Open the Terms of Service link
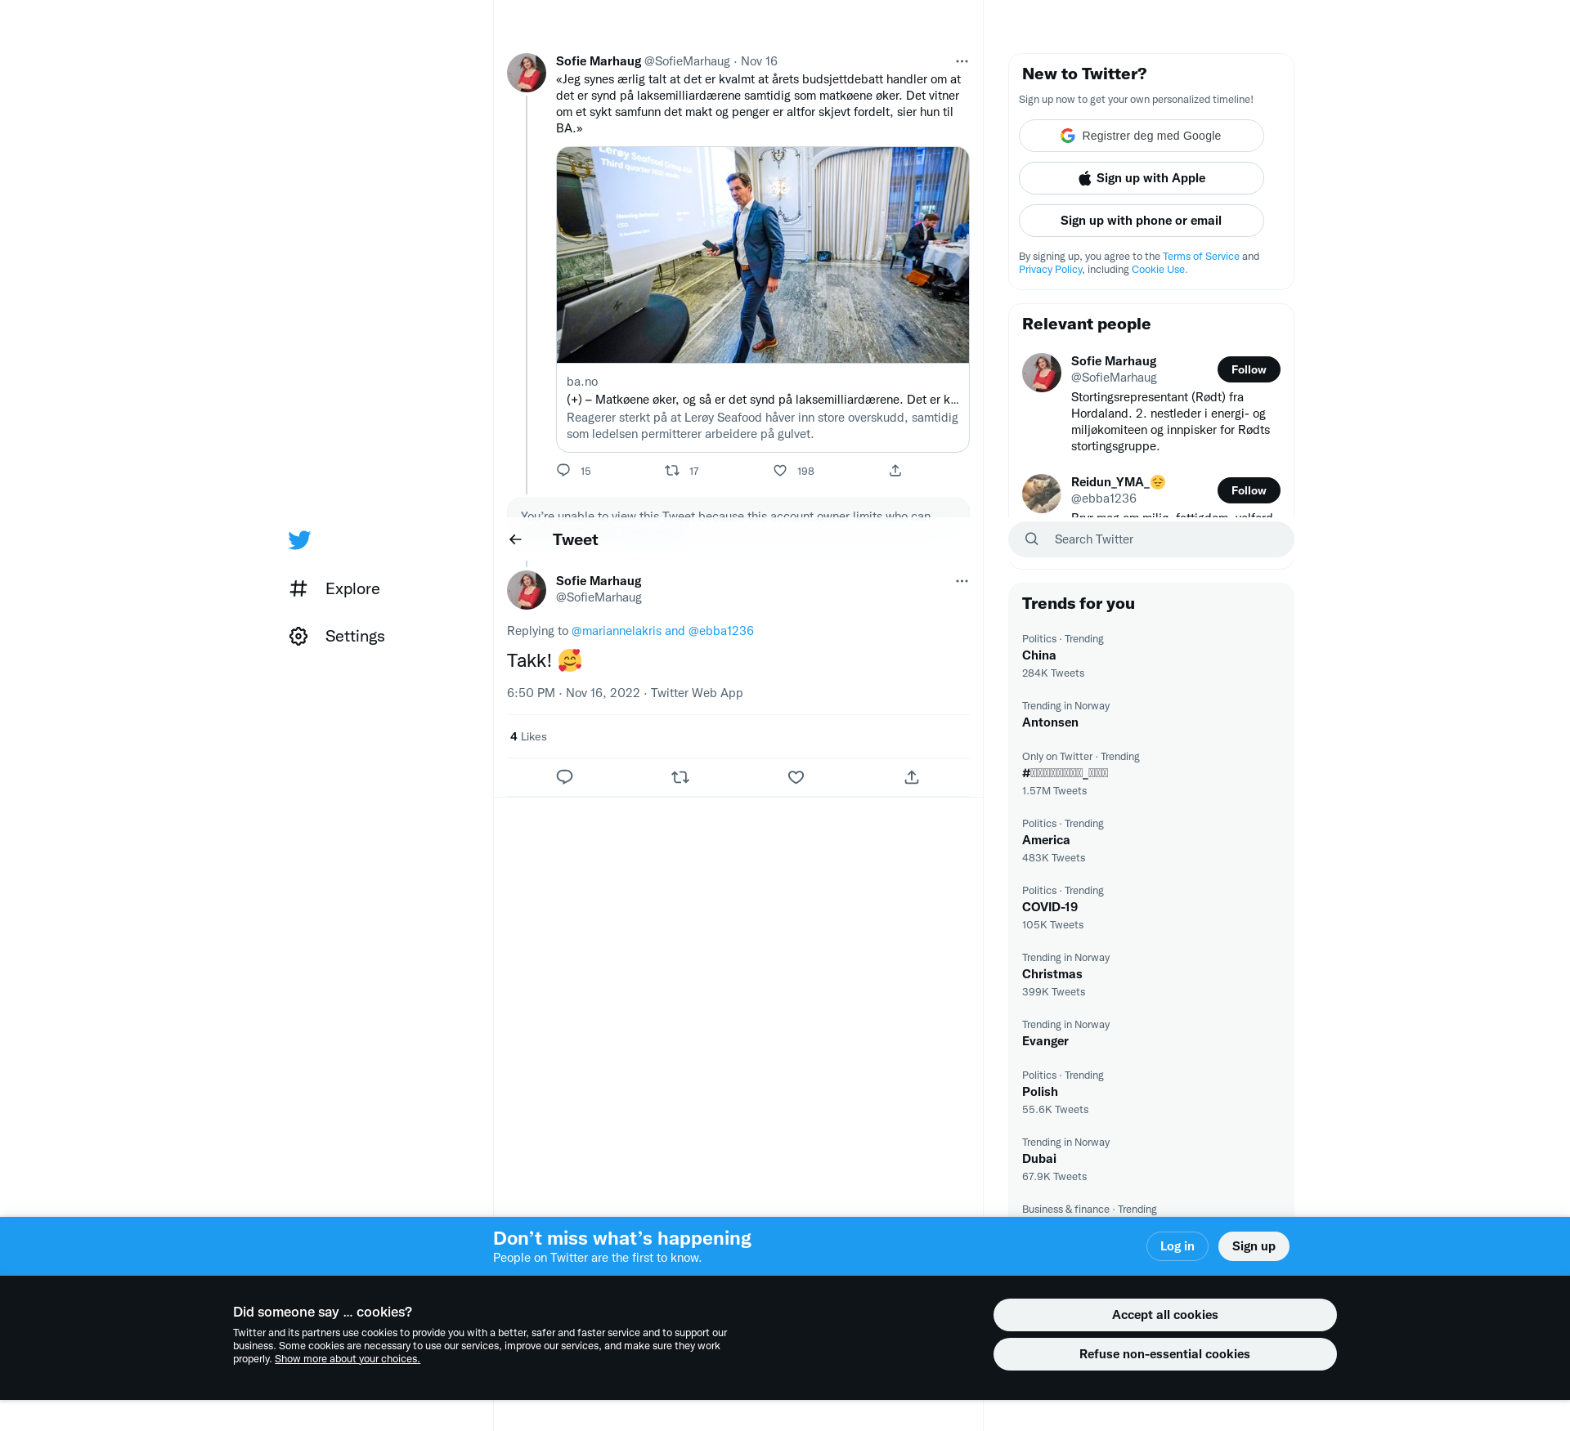This screenshot has height=1431, width=1570. point(1201,257)
